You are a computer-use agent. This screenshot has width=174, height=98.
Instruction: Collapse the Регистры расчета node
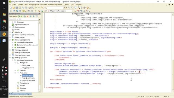click(x=10, y=58)
